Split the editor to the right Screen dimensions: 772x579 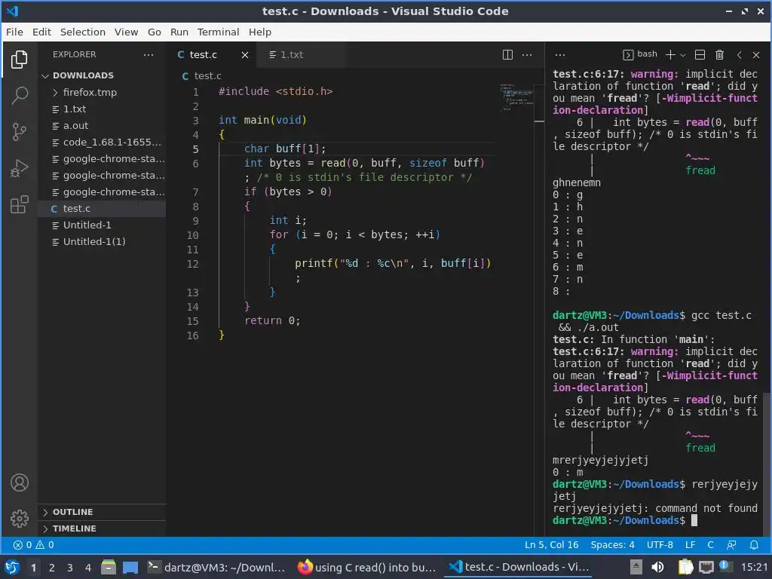point(507,54)
